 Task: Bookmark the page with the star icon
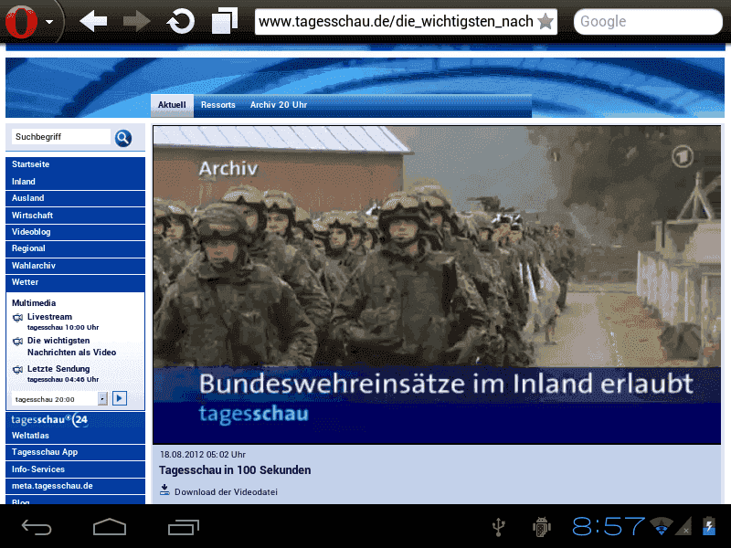546,21
